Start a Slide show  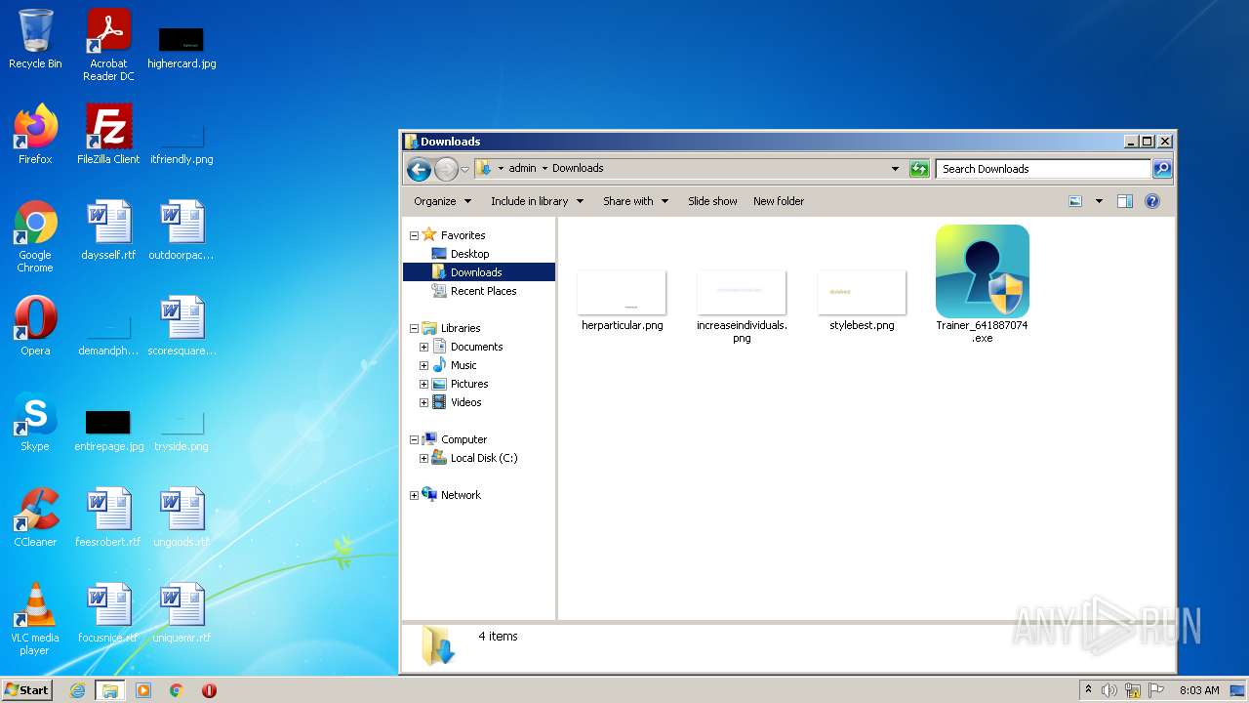712,201
